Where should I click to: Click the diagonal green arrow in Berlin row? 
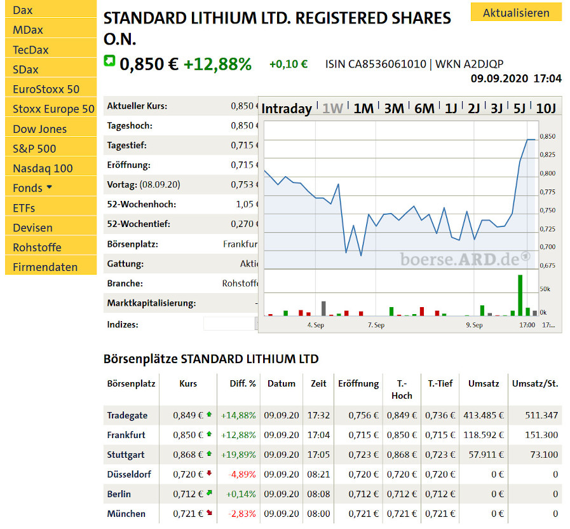click(209, 493)
